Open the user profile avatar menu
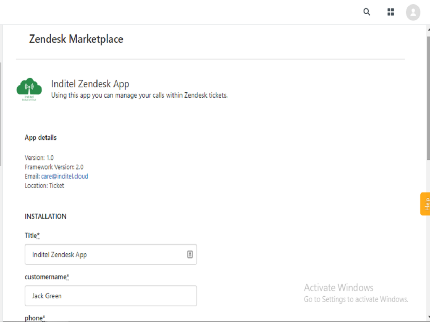430x322 pixels. point(413,12)
